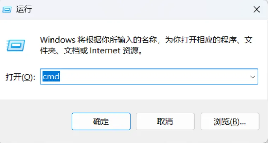
Task: Click the small Run icon in title bar
Action: pos(8,10)
